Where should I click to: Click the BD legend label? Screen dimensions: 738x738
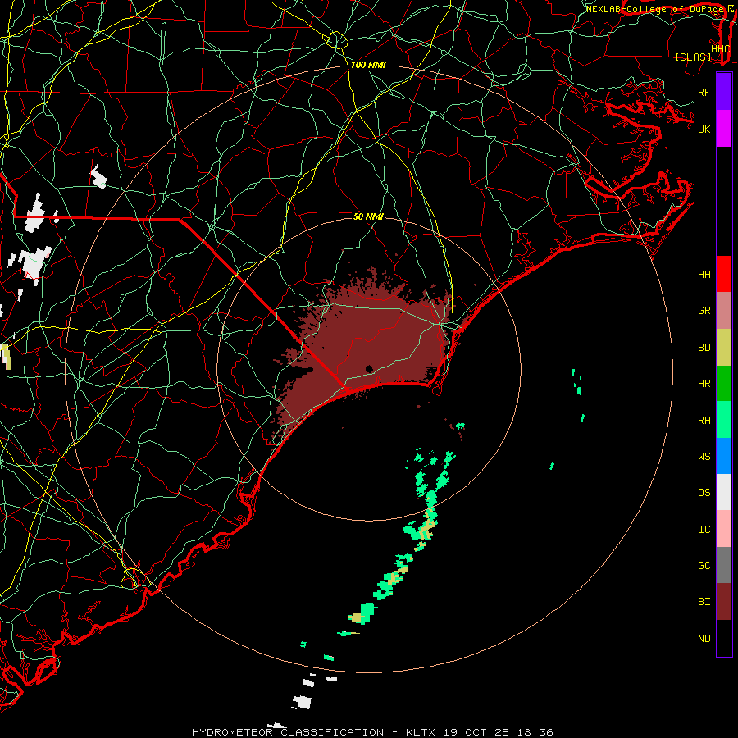point(704,348)
